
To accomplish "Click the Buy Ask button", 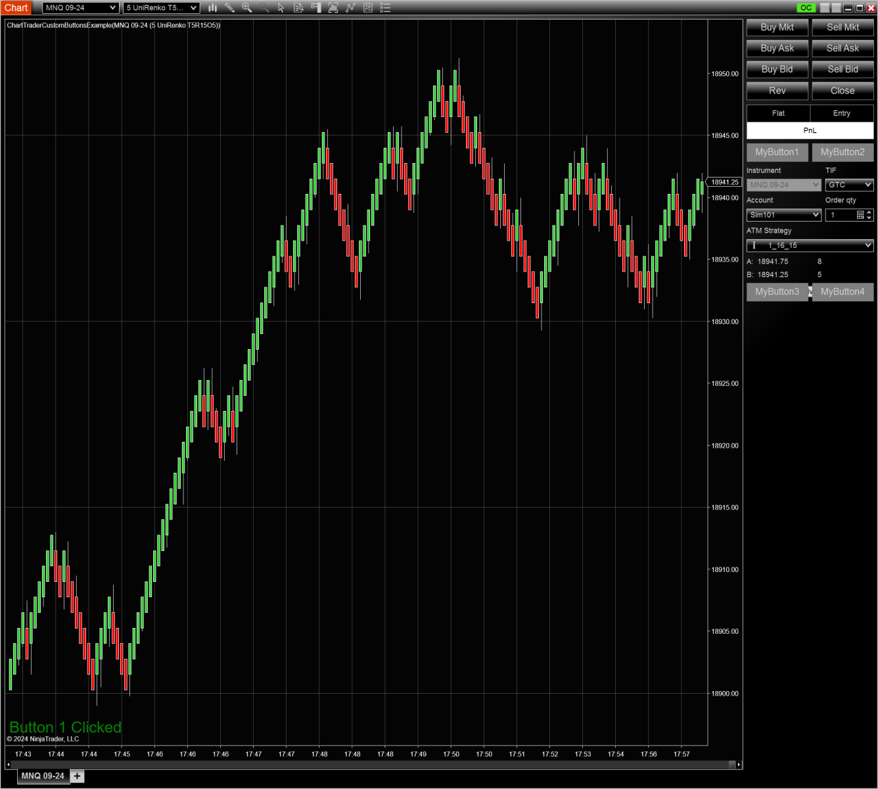I will [777, 49].
